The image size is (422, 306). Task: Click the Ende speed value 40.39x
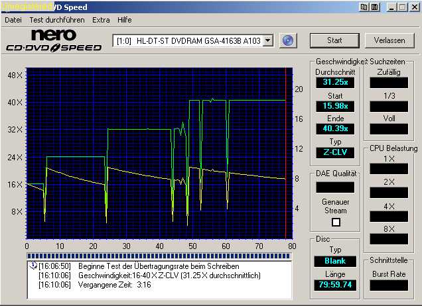coord(335,128)
